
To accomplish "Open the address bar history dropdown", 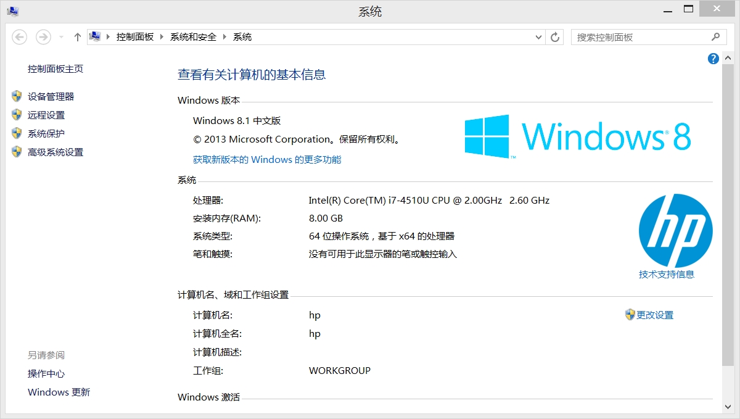I will tap(539, 37).
